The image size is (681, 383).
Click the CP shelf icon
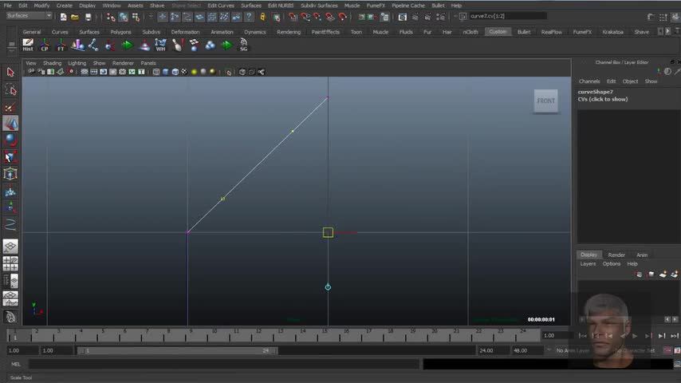pos(45,45)
